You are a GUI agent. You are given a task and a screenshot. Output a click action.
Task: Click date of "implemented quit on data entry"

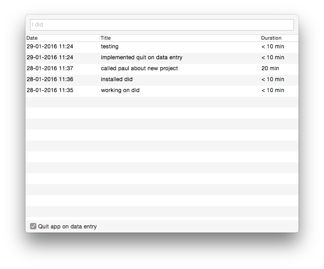[50, 57]
